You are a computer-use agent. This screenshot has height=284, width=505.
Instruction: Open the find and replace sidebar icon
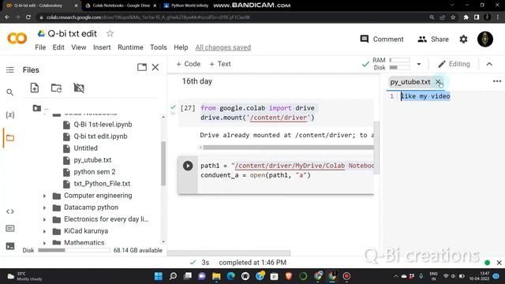(x=10, y=92)
